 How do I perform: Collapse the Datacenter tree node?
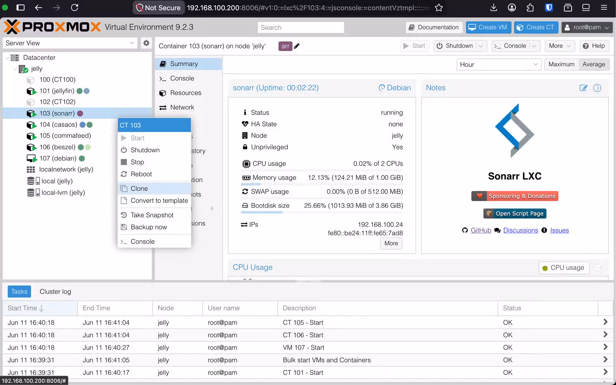[x=7, y=58]
